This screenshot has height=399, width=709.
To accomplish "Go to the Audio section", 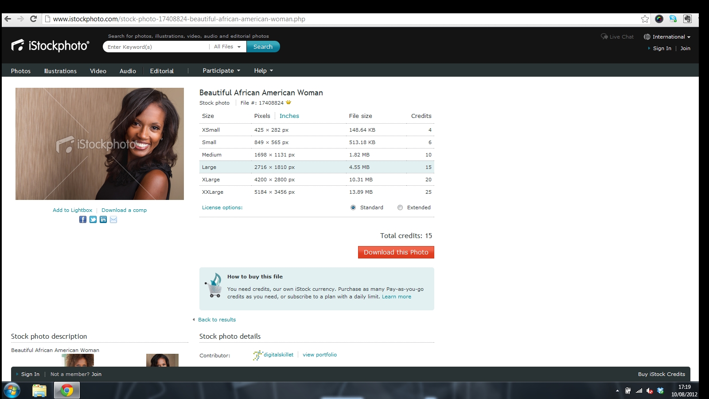I will [x=128, y=71].
